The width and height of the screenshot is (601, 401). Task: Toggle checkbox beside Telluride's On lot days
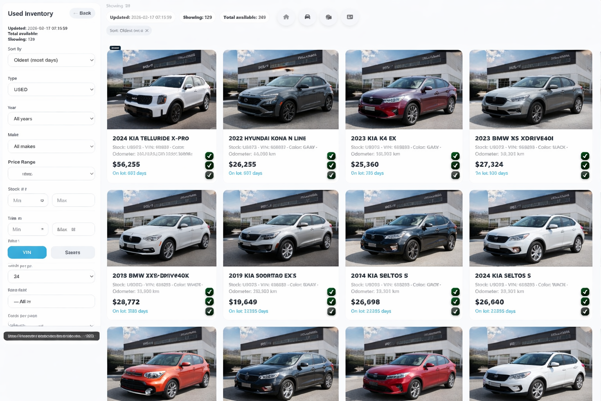coord(209,175)
